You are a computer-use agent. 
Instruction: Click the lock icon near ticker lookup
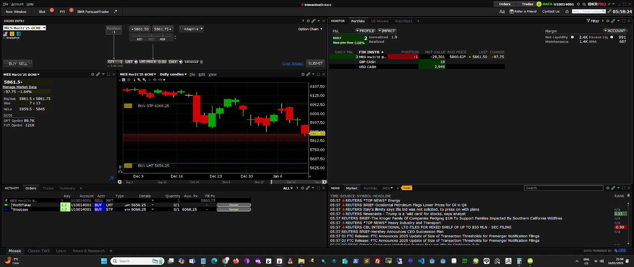[x=567, y=11]
